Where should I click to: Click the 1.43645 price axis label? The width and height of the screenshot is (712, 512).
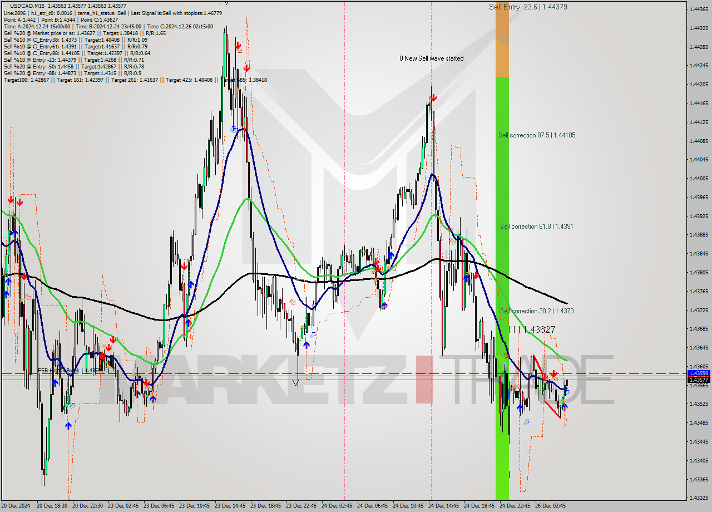click(x=699, y=348)
